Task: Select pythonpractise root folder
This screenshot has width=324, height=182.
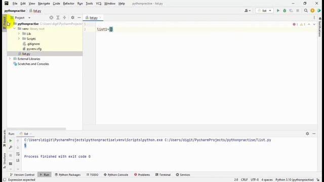Action: pyautogui.click(x=28, y=24)
